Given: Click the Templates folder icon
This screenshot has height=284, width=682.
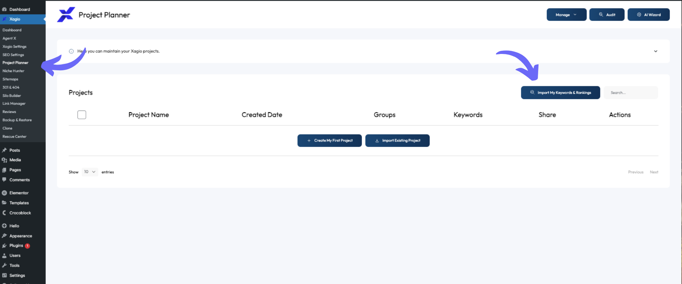Looking at the screenshot, I should click(x=4, y=203).
